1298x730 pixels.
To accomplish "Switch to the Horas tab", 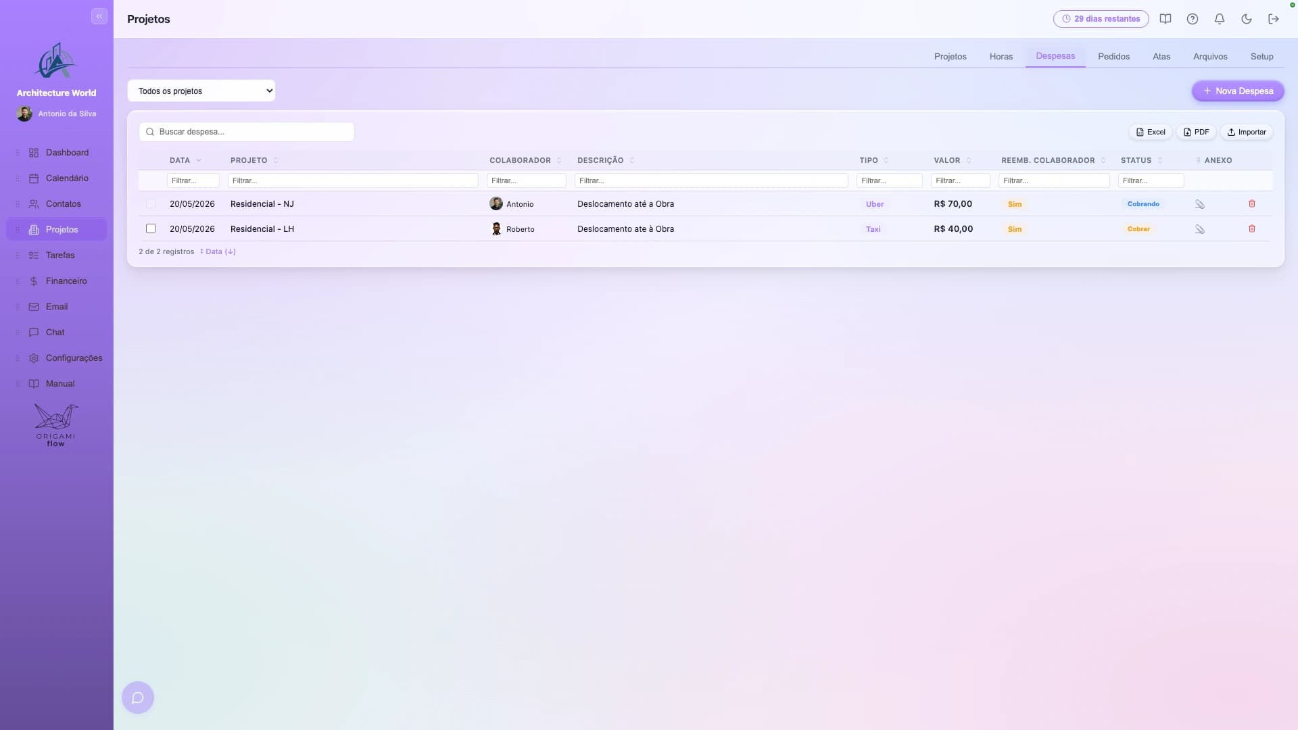I will point(1001,56).
